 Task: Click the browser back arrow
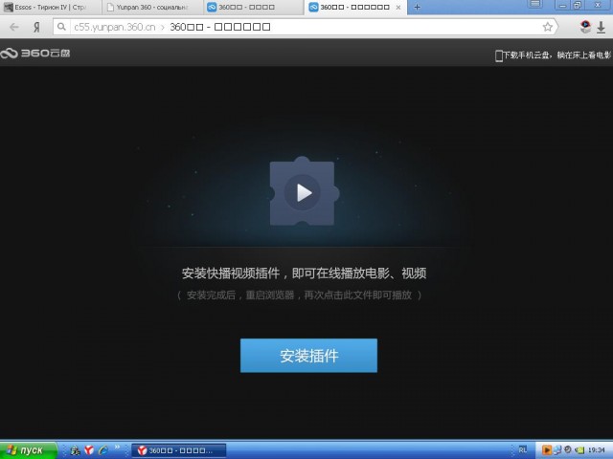click(x=14, y=27)
